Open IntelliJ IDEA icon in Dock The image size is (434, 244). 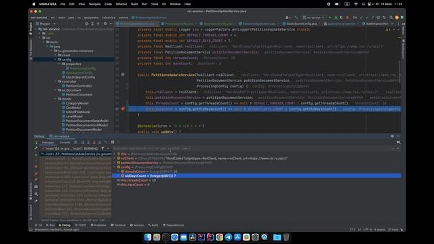[x=201, y=237]
